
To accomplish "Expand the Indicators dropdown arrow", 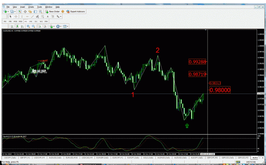I will 54,26.
